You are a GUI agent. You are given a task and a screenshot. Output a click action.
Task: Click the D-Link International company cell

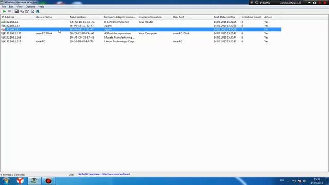[x=116, y=22]
